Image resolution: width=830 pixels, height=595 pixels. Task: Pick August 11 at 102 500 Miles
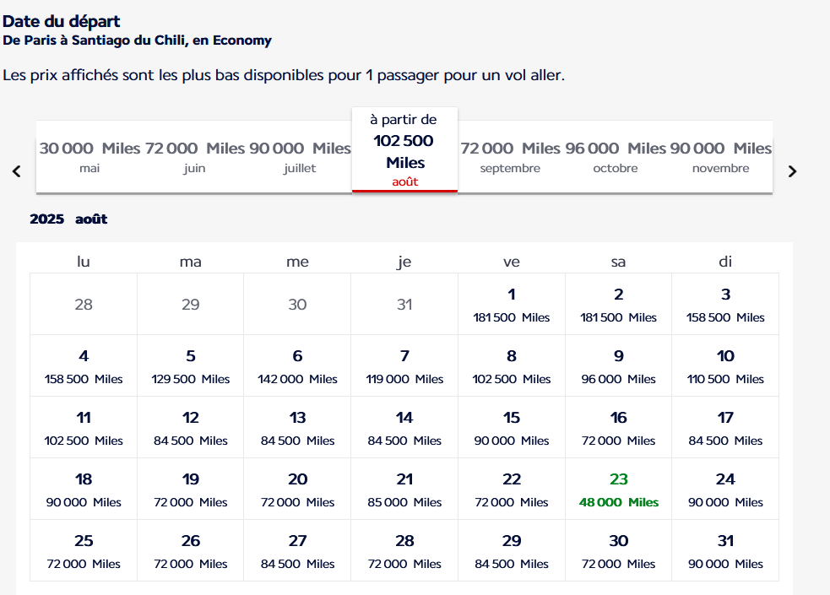[84, 427]
